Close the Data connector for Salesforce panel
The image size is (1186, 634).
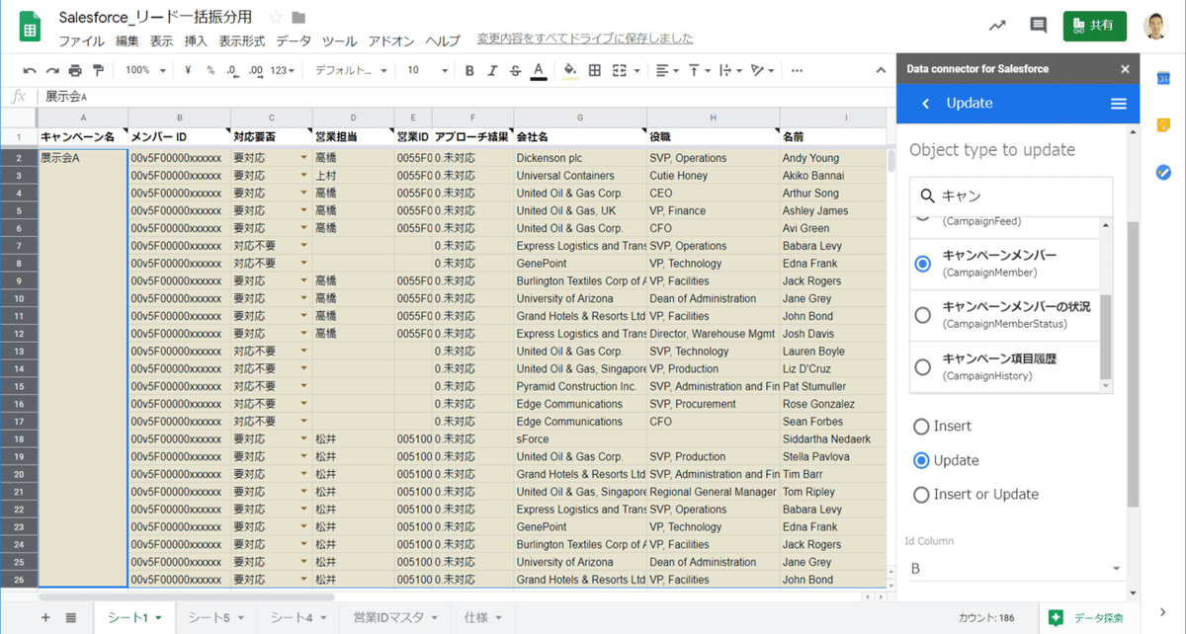click(x=1125, y=69)
